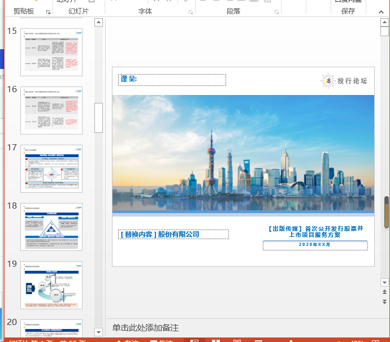Go to next slide double-arrow button
This screenshot has width=390, height=342.
(384, 302)
